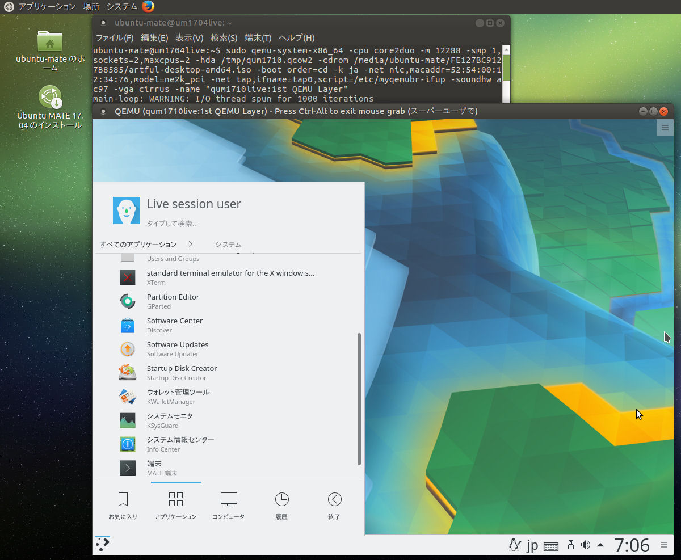Open the ubuntu-mate home folder desktop icon
Viewport: 681px width, 560px height.
pos(50,41)
